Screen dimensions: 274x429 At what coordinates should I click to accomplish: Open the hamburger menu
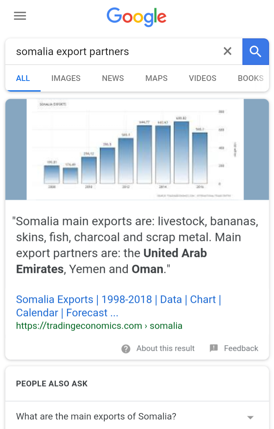tap(20, 16)
